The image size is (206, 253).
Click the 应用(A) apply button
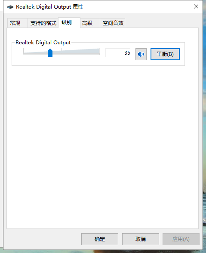pos(181,239)
